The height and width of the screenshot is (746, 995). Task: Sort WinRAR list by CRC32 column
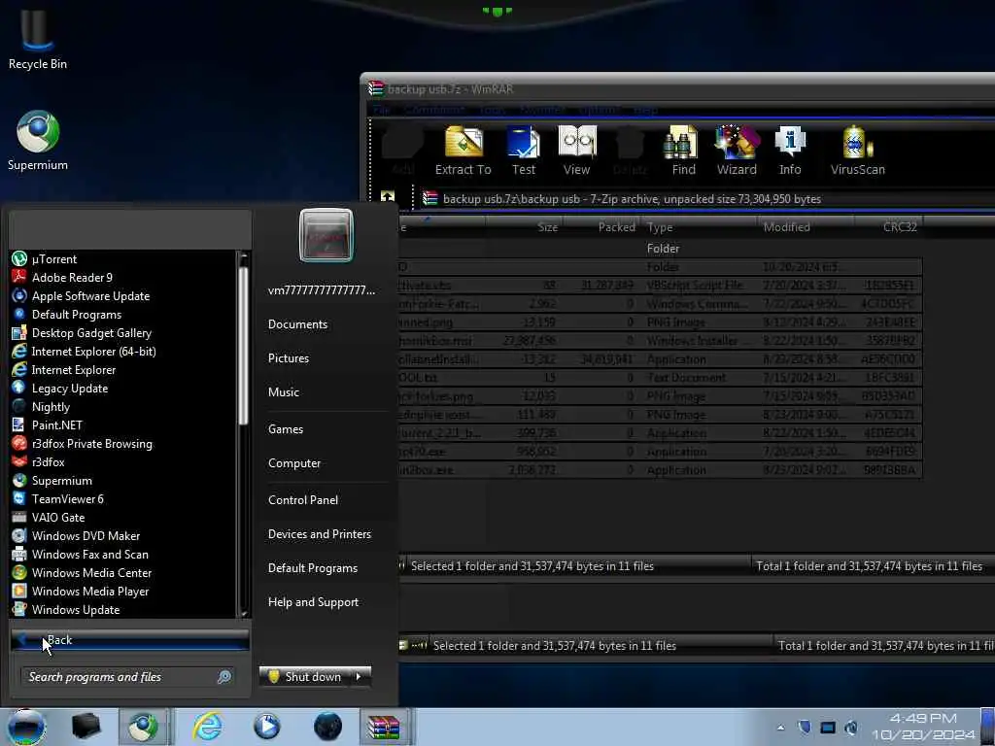click(x=888, y=227)
